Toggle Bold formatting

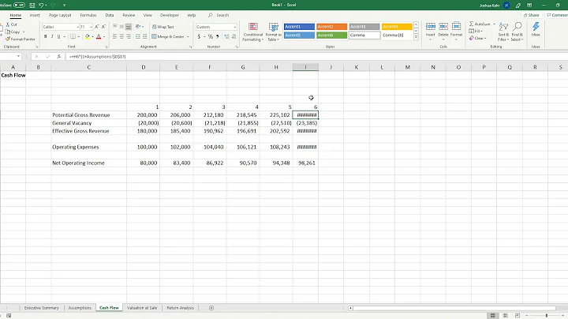[x=45, y=36]
